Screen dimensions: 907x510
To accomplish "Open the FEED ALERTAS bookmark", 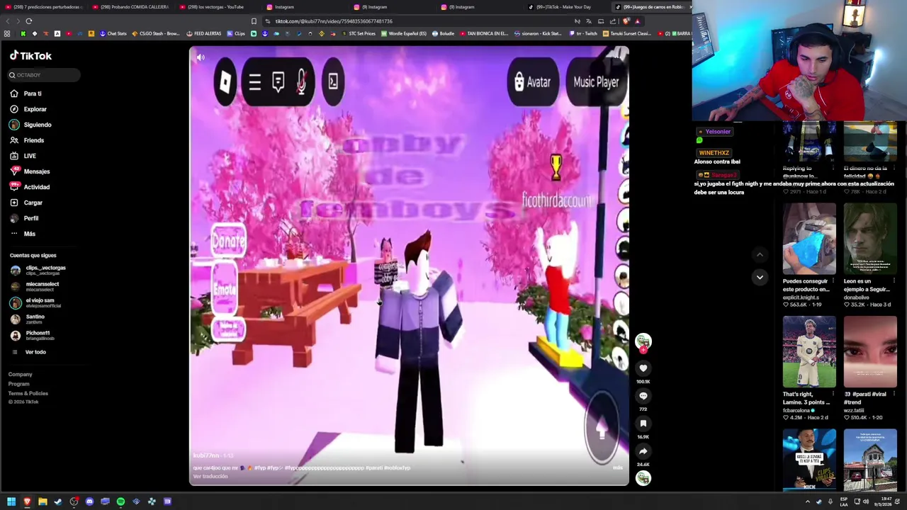I will coord(204,33).
